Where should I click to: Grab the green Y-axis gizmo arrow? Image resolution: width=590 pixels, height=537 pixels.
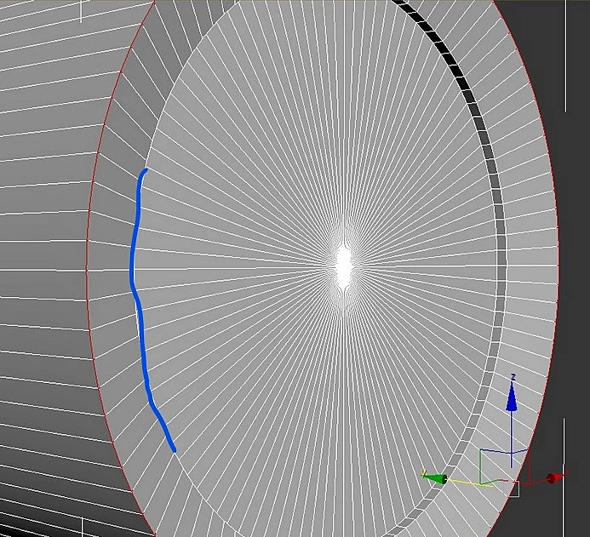(x=436, y=478)
